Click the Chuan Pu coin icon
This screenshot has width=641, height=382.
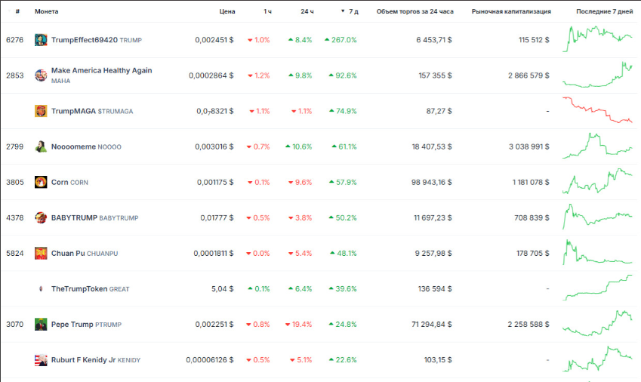41,254
